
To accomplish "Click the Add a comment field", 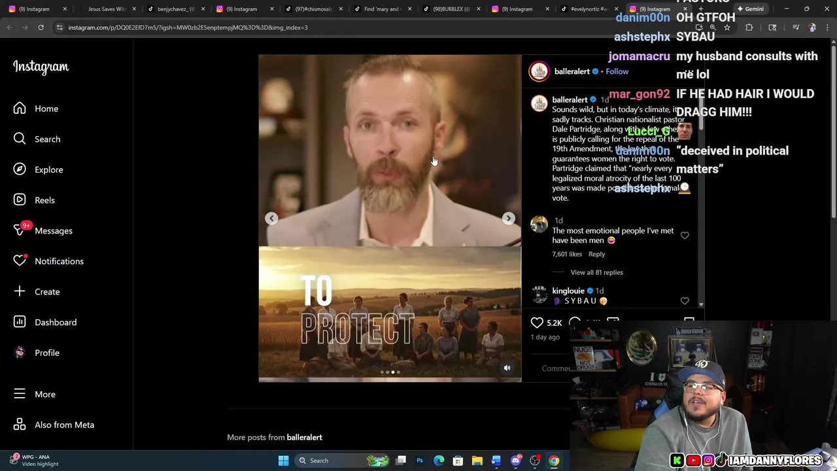I will [x=556, y=368].
